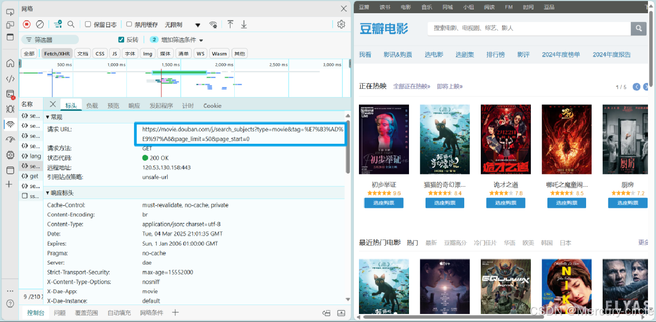Viewport: 656px width, 322px height.
Task: Go to previous now-showing carousel page
Action: tap(637, 87)
